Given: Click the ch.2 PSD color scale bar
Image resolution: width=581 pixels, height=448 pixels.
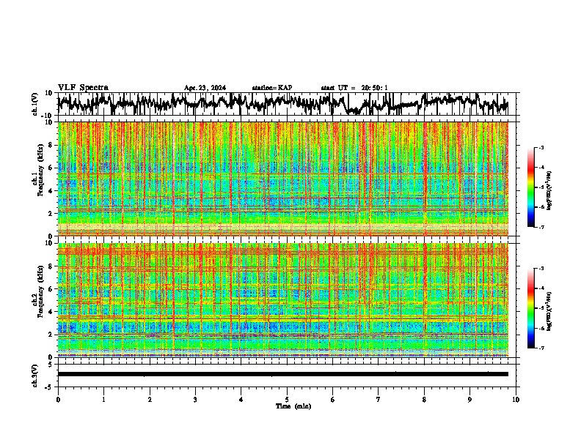Looking at the screenshot, I should pos(531,308).
